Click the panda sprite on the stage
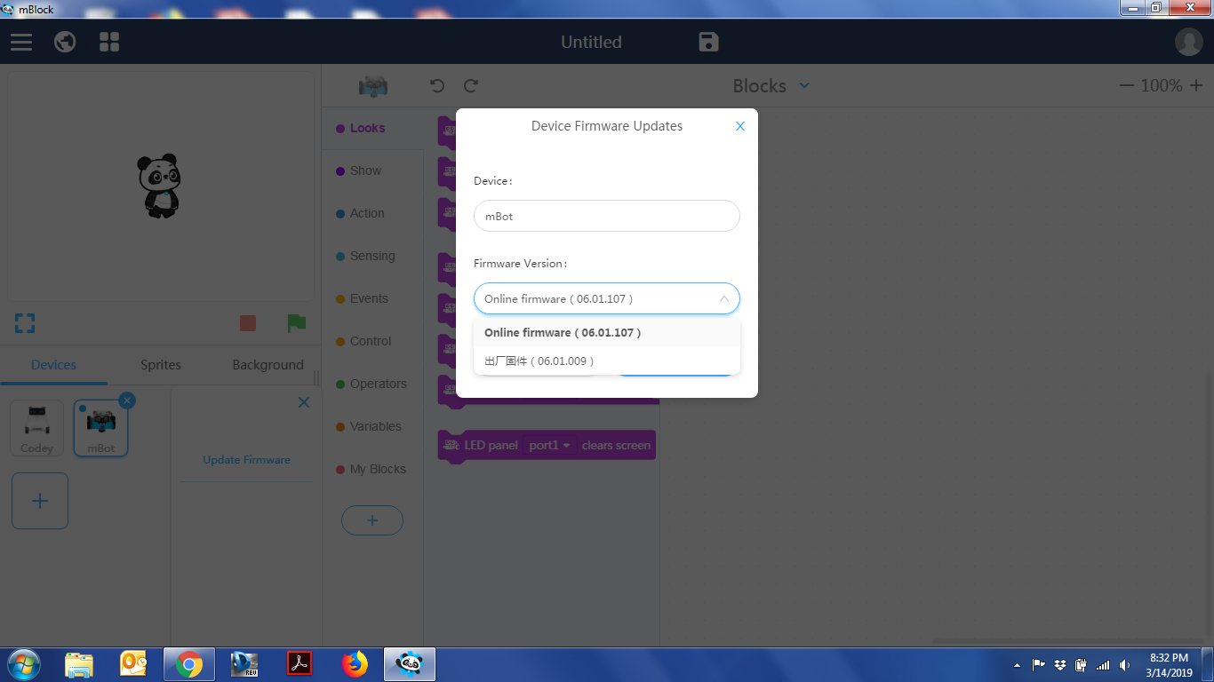1214x682 pixels. 159,186
